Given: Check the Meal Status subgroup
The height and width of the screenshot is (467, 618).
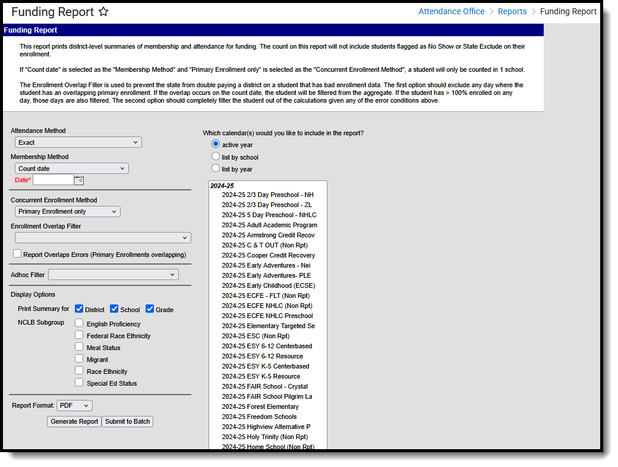Looking at the screenshot, I should (x=79, y=347).
